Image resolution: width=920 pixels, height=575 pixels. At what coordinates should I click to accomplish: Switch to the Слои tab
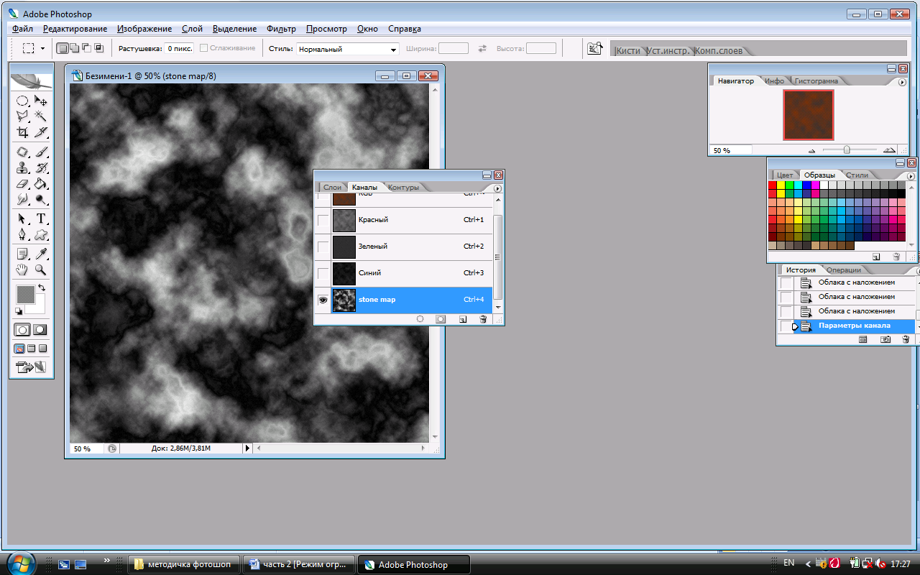pos(332,188)
